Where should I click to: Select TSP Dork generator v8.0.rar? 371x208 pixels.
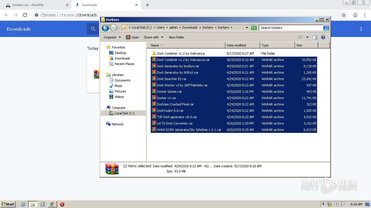(x=234, y=117)
